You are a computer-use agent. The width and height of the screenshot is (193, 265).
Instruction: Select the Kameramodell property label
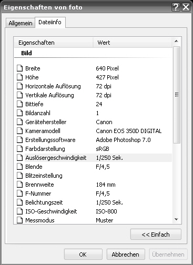(43, 131)
